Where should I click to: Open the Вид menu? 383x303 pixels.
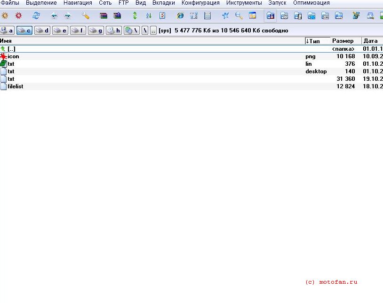pos(141,3)
